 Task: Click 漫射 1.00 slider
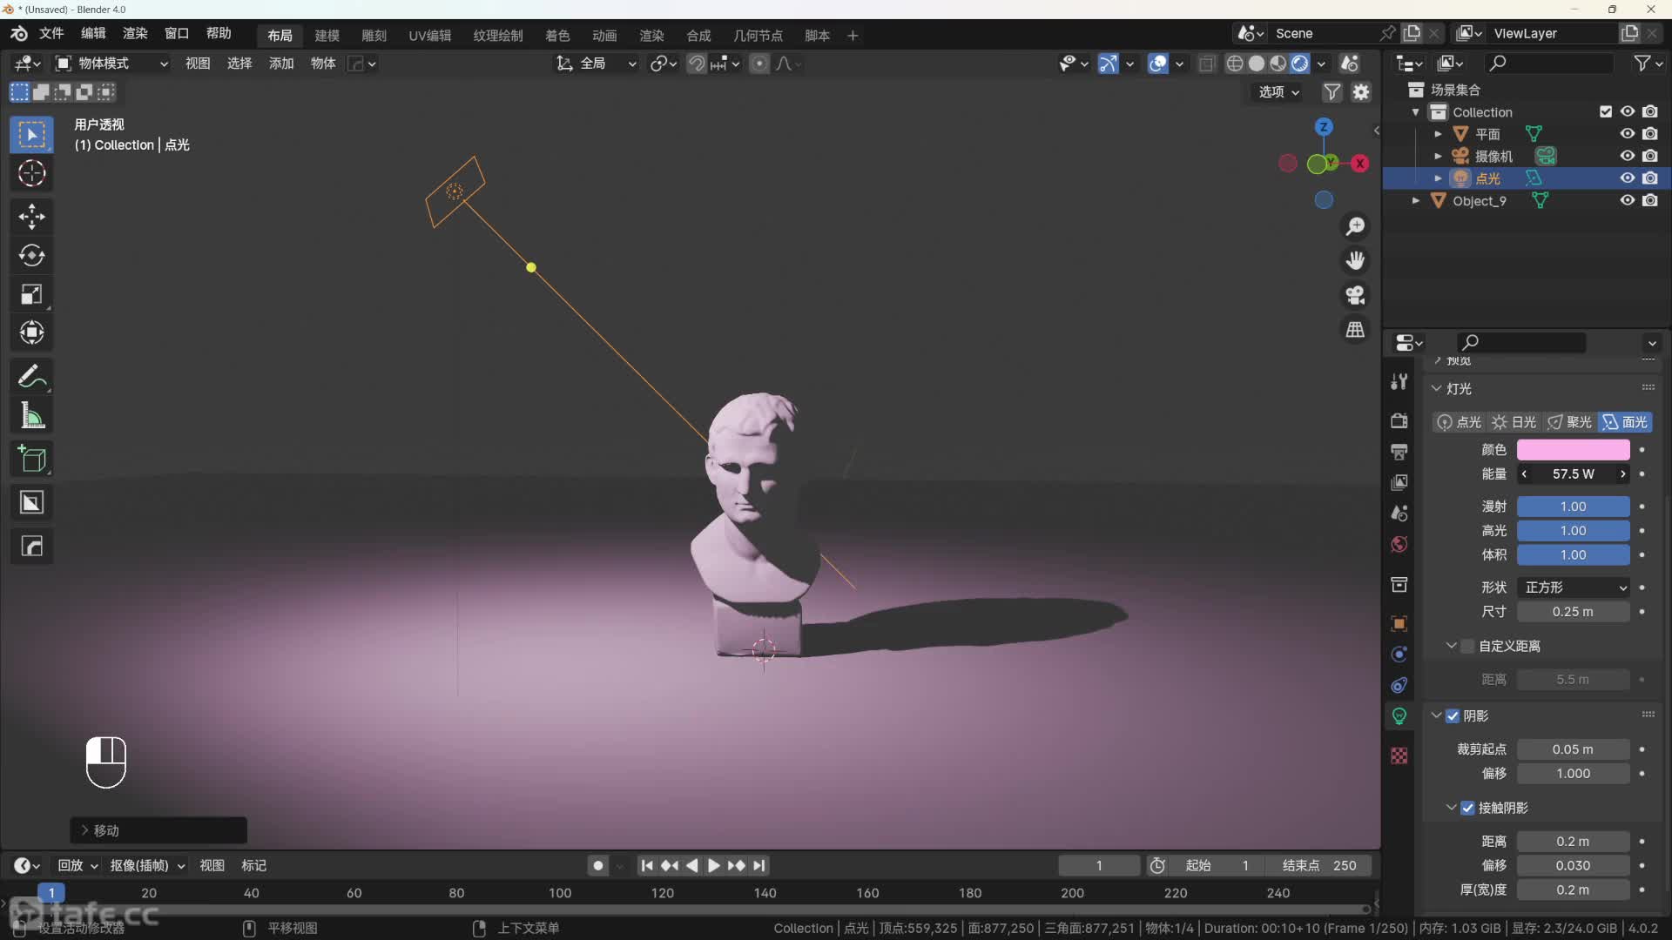tap(1574, 507)
